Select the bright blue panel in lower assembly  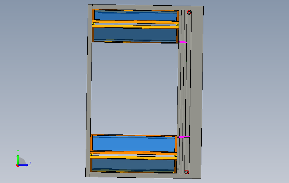[134, 144]
